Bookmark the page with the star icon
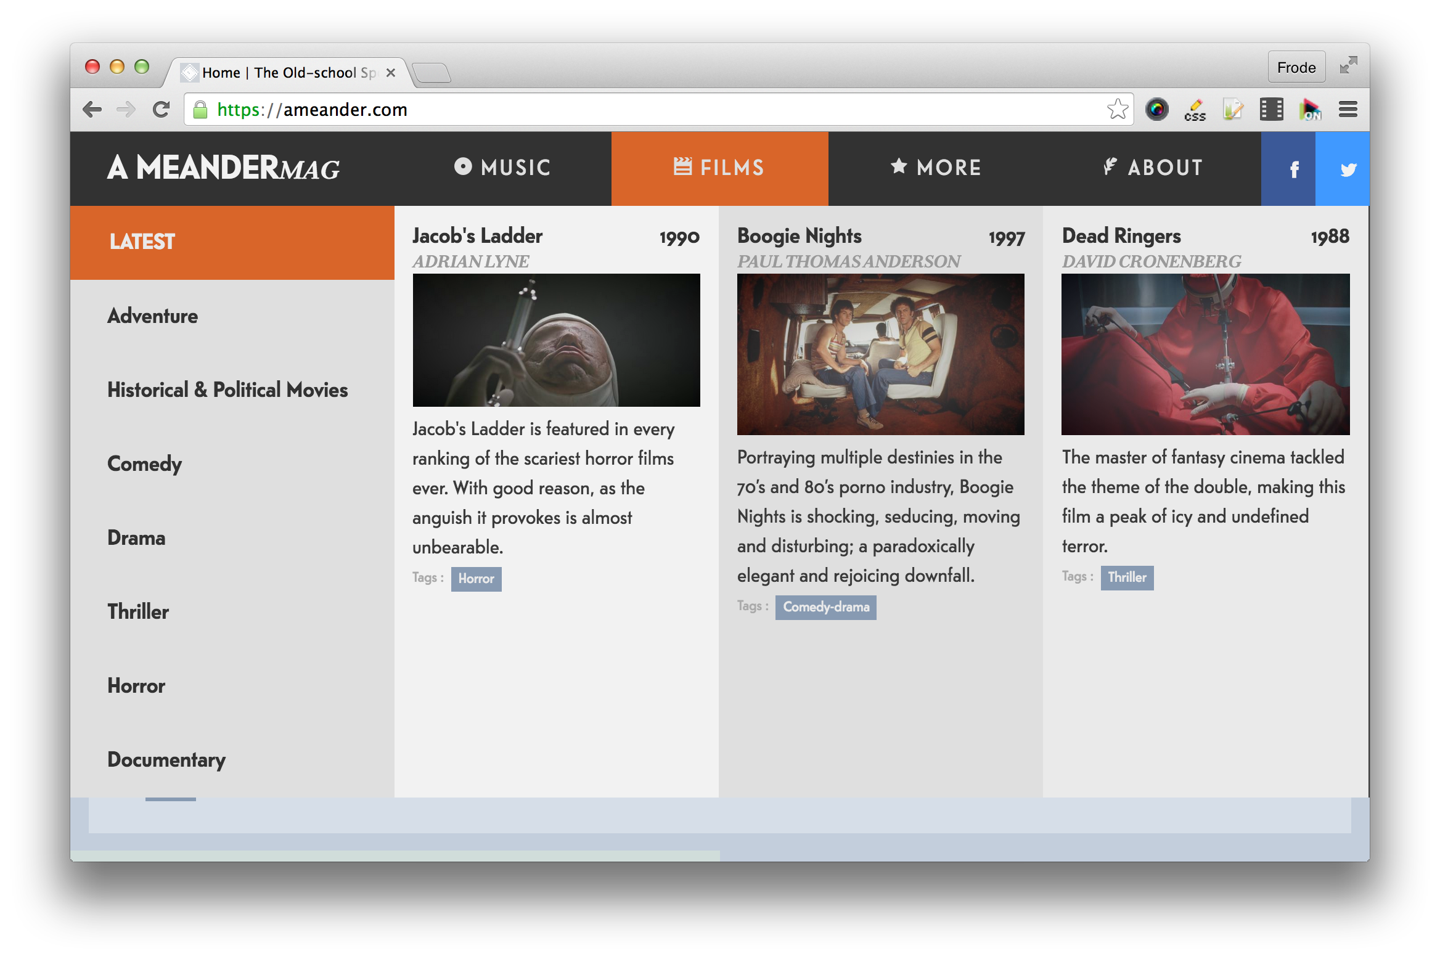 click(x=1117, y=110)
